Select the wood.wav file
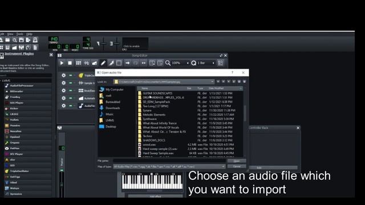The image size is (365, 205). click(149, 145)
